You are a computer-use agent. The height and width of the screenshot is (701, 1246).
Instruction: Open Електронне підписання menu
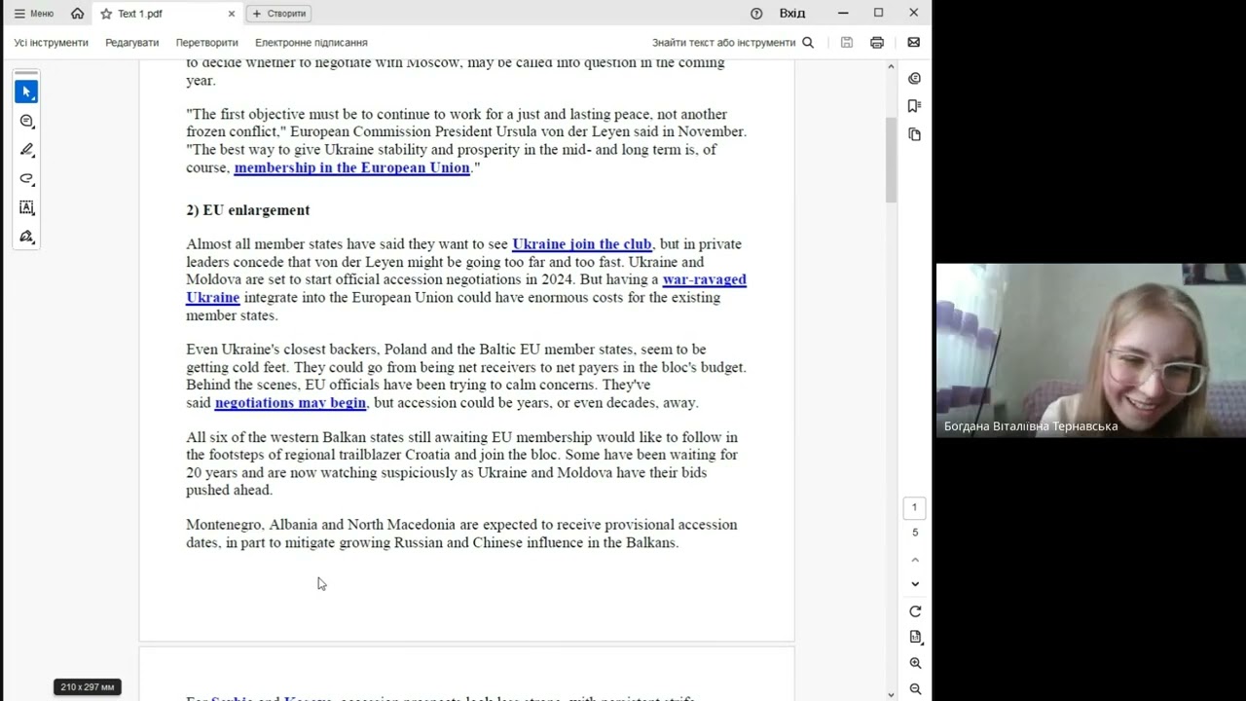(x=311, y=43)
